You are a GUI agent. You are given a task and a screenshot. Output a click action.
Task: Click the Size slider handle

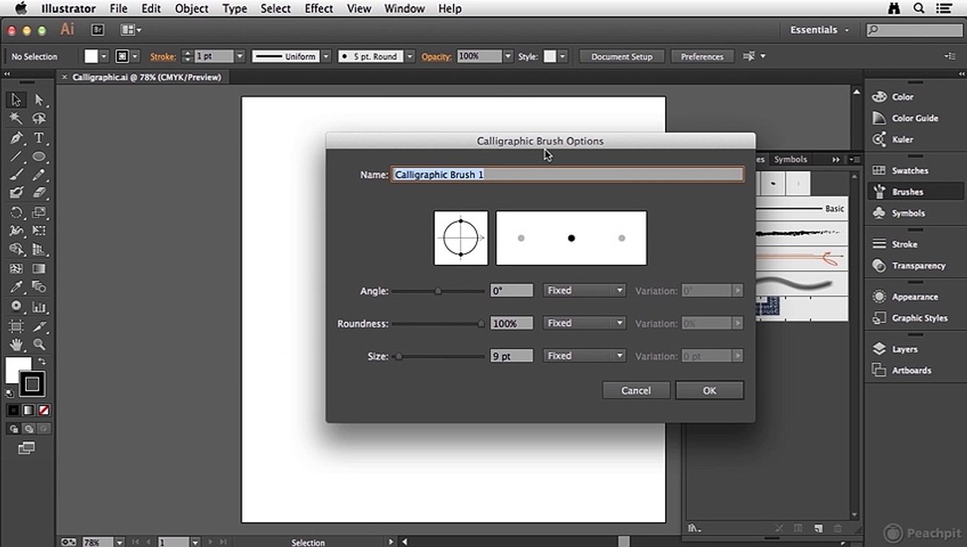click(398, 356)
